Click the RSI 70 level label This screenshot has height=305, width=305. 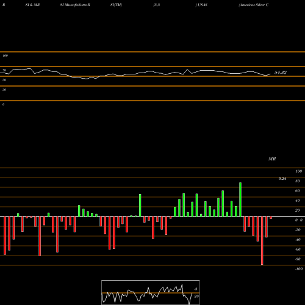pos(4,70)
